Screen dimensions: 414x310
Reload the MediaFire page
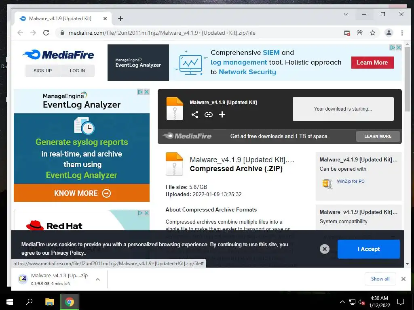pyautogui.click(x=46, y=33)
